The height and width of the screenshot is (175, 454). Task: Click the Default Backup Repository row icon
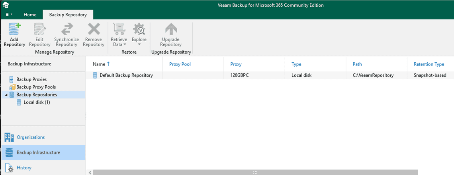click(x=95, y=75)
